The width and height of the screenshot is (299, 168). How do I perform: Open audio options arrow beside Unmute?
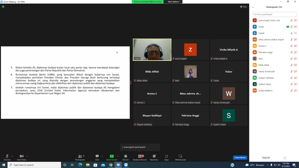coord(12,156)
